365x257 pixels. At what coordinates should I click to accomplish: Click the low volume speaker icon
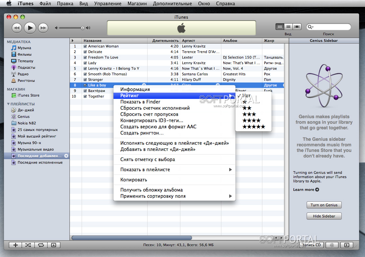(56, 28)
